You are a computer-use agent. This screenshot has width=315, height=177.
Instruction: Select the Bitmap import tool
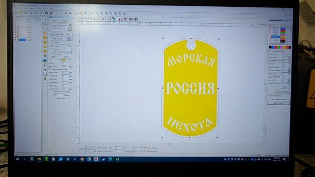(x=45, y=60)
